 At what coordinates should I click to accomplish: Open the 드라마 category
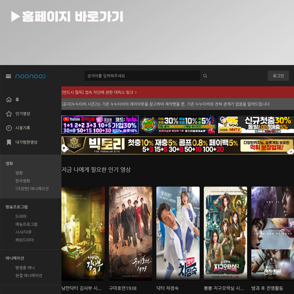(x=21, y=216)
